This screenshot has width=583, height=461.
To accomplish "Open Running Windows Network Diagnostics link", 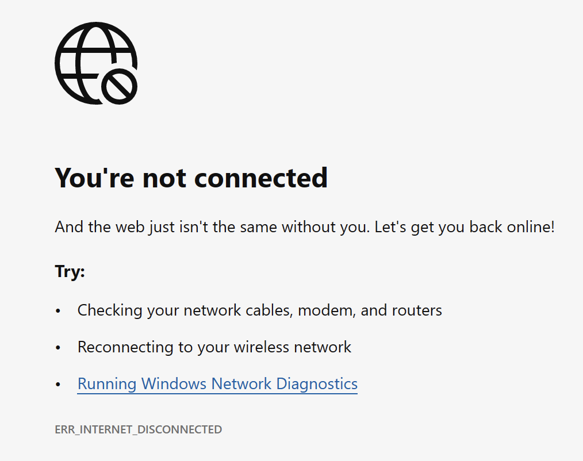I will (x=217, y=383).
